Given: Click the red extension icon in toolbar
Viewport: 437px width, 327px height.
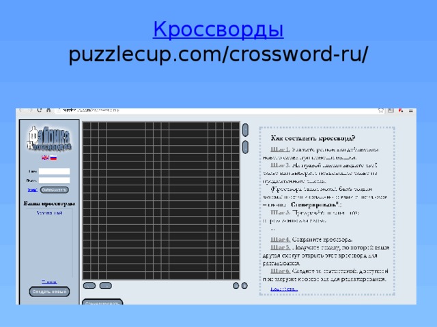Looking at the screenshot, I should point(401,110).
